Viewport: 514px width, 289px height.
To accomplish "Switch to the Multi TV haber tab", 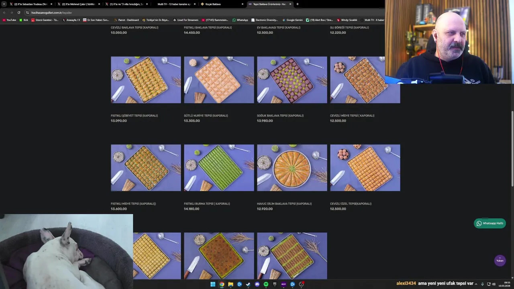I will pyautogui.click(x=174, y=4).
